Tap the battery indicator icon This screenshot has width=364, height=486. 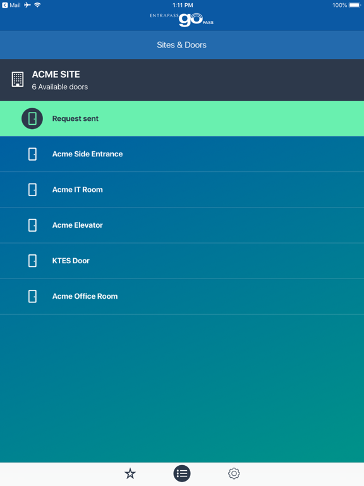(355, 5)
